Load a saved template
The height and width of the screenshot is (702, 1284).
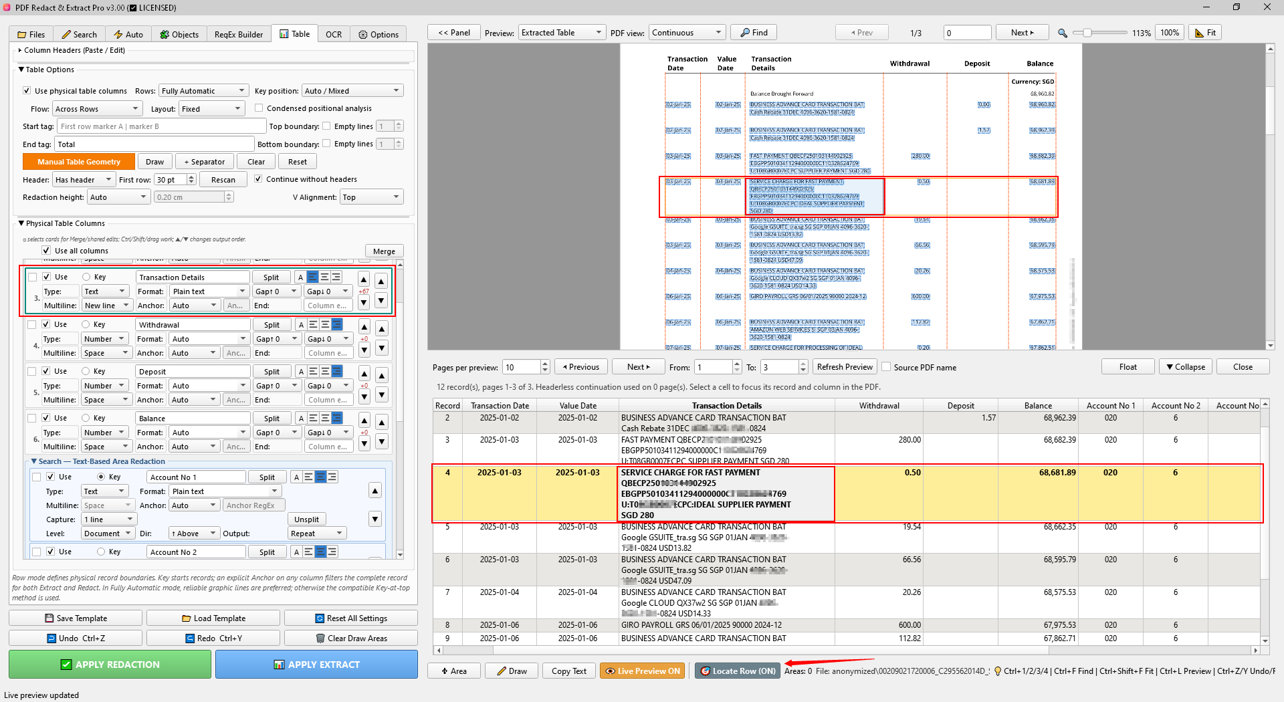pyautogui.click(x=213, y=618)
